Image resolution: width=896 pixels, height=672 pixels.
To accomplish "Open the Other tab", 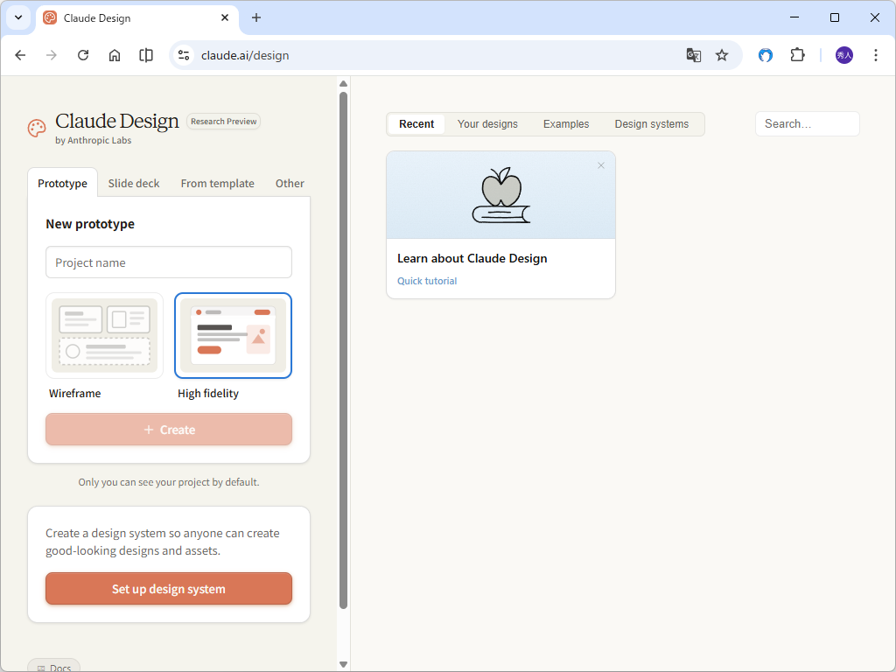I will (290, 184).
